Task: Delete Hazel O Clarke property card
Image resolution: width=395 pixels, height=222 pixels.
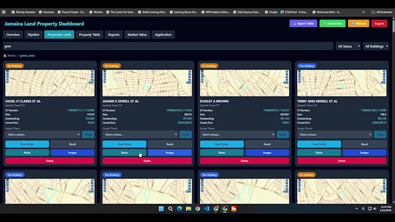Action: point(50,161)
